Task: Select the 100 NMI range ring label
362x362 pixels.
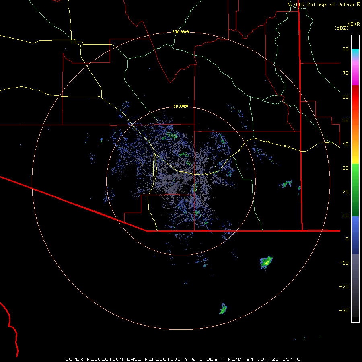Action: [x=181, y=32]
